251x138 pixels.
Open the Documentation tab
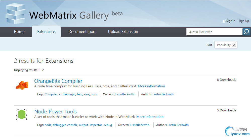click(82, 32)
